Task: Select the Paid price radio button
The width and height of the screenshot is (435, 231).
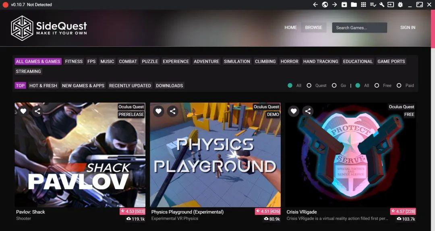Action: (399, 85)
